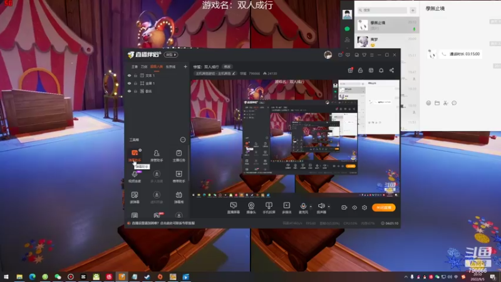This screenshot has width=501, height=282.
Task: Add a 多媒体 media source
Action: click(x=287, y=207)
